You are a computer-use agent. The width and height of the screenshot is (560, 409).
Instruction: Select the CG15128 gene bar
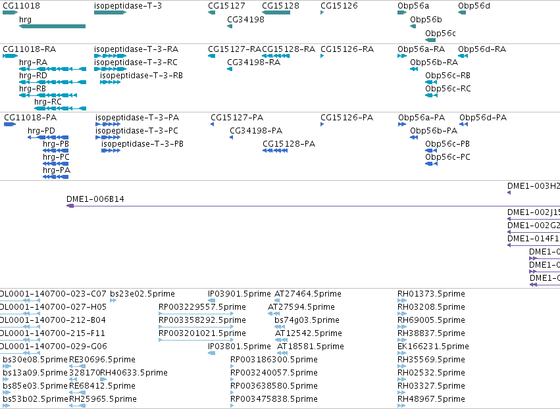pyautogui.click(x=276, y=12)
